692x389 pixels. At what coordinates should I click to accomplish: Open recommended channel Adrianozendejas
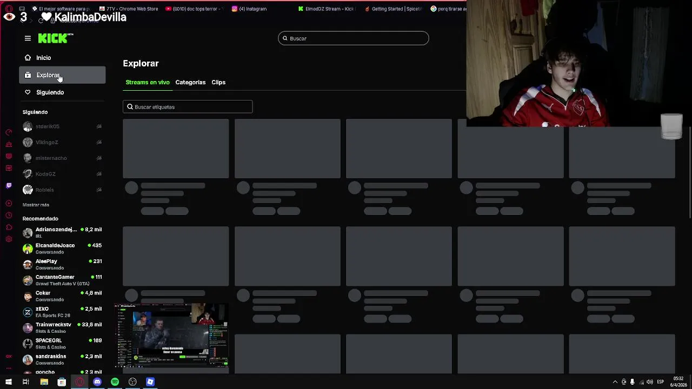[62, 232]
